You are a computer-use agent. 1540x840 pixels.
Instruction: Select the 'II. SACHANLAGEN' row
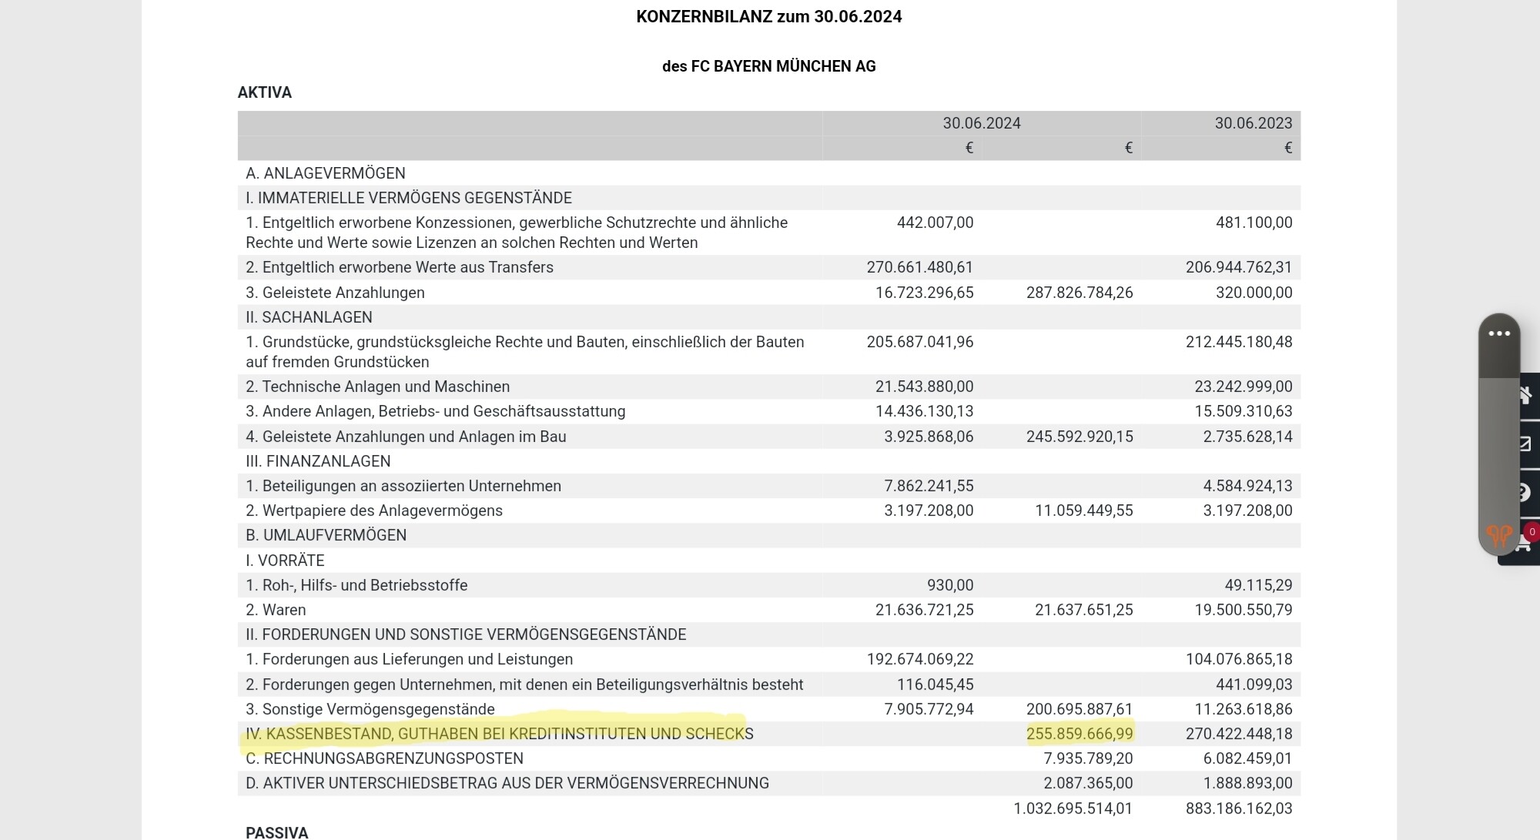pyautogui.click(x=768, y=317)
